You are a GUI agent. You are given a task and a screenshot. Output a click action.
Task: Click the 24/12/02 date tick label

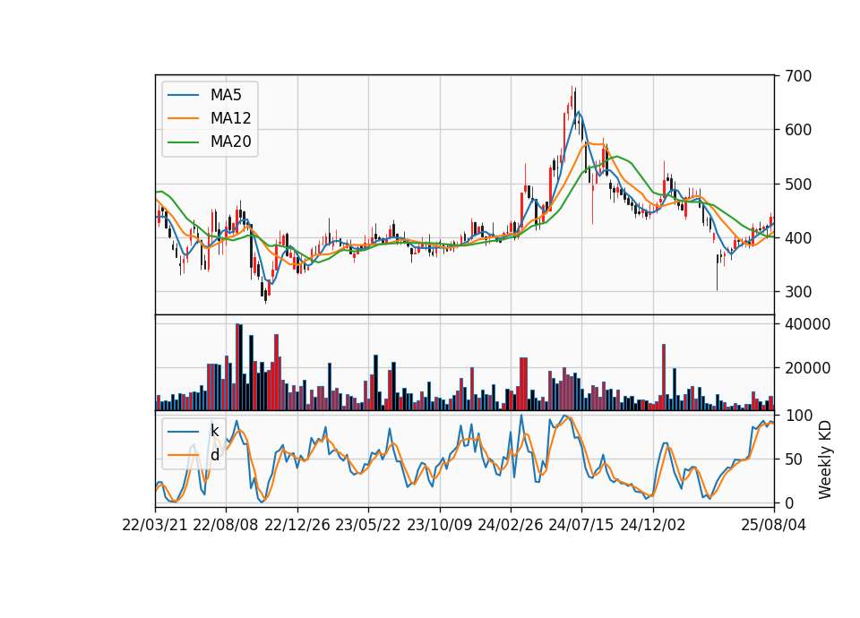[653, 526]
